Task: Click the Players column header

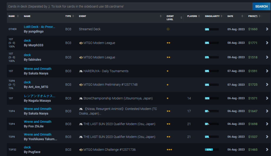Action: (192, 16)
